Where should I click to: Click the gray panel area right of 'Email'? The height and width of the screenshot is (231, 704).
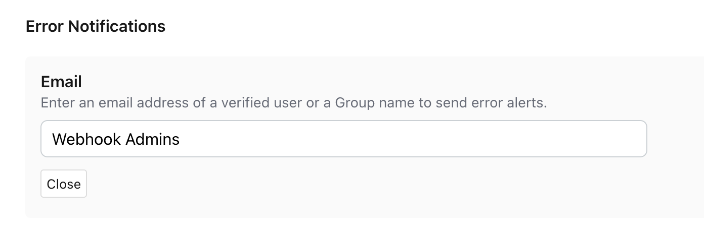pos(303,81)
